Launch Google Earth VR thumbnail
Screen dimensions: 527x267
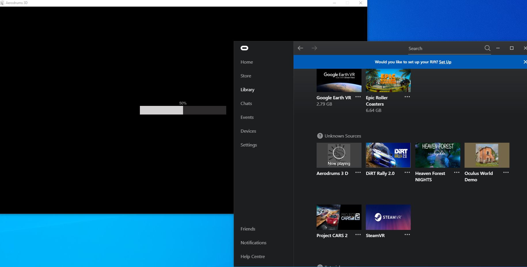[339, 80]
